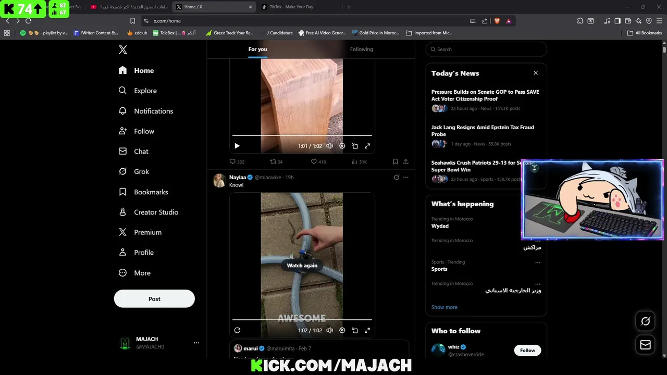Open the Explore page
Image resolution: width=667 pixels, height=375 pixels.
[x=138, y=91]
